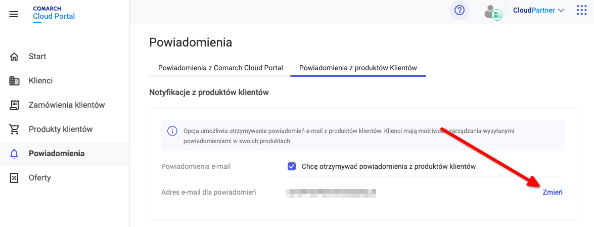Click the Klienci building icon

tap(14, 81)
